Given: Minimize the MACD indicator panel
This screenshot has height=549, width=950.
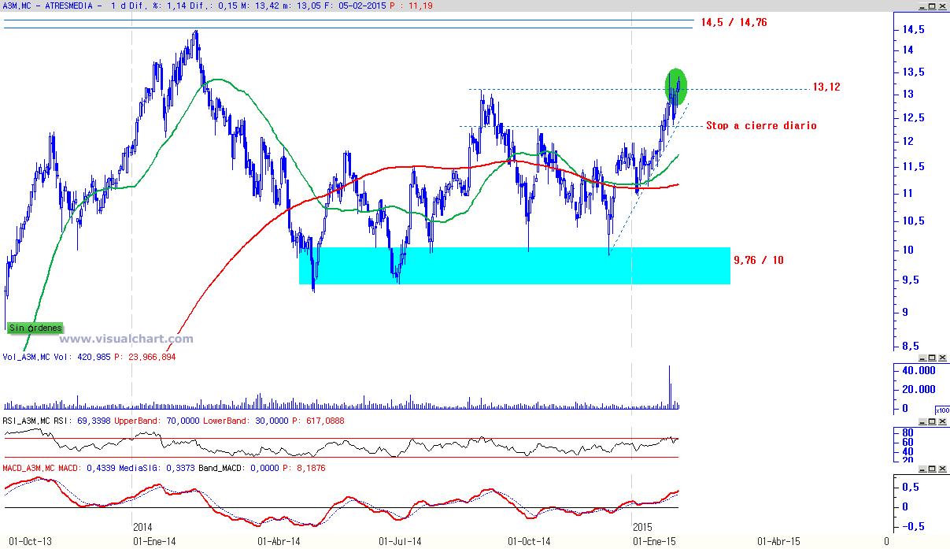Looking at the screenshot, I should pyautogui.click(x=922, y=468).
